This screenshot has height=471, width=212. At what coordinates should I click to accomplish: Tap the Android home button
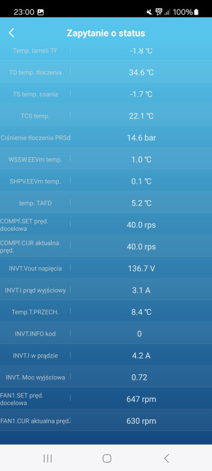[107, 458]
